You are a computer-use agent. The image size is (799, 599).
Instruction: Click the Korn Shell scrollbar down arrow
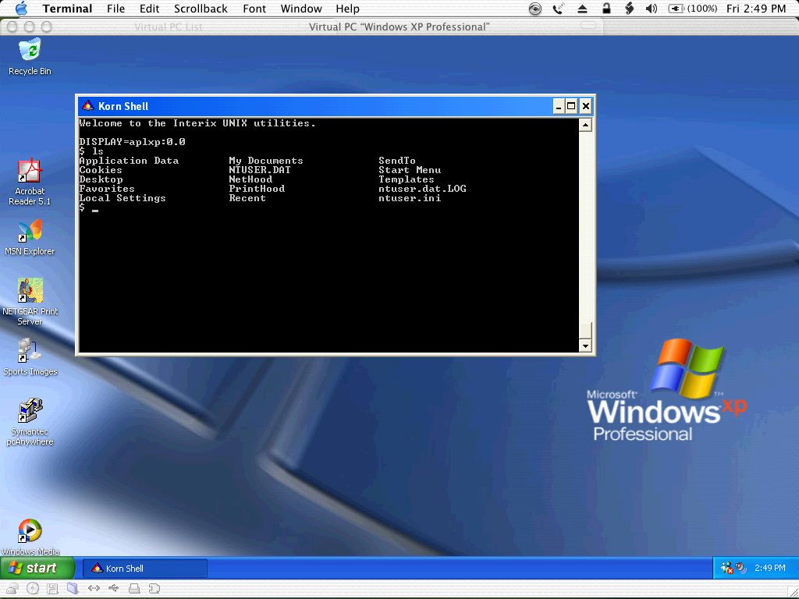[585, 346]
